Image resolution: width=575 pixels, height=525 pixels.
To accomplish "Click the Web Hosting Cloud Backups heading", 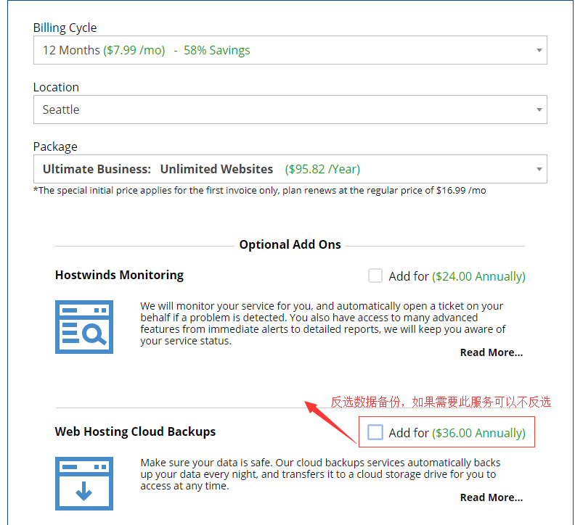I will [135, 431].
